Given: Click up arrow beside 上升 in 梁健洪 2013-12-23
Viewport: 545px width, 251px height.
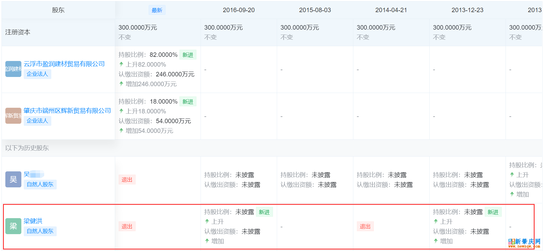Looking at the screenshot, I should point(436,221).
